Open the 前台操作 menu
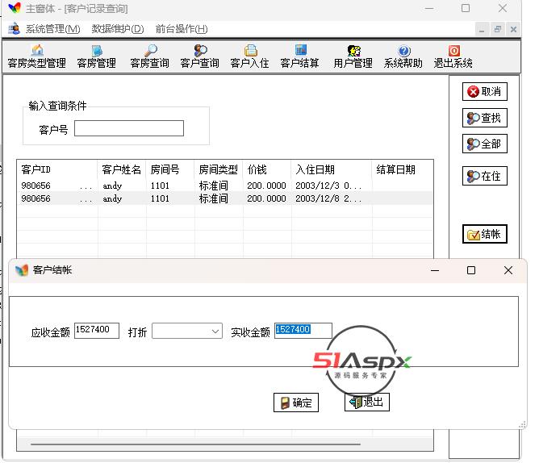539x463 pixels. pyautogui.click(x=181, y=29)
